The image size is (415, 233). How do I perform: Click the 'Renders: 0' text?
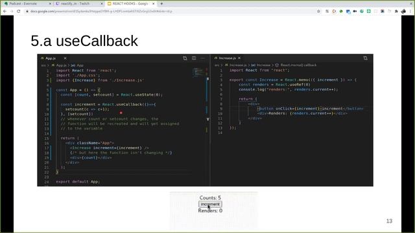point(210,210)
